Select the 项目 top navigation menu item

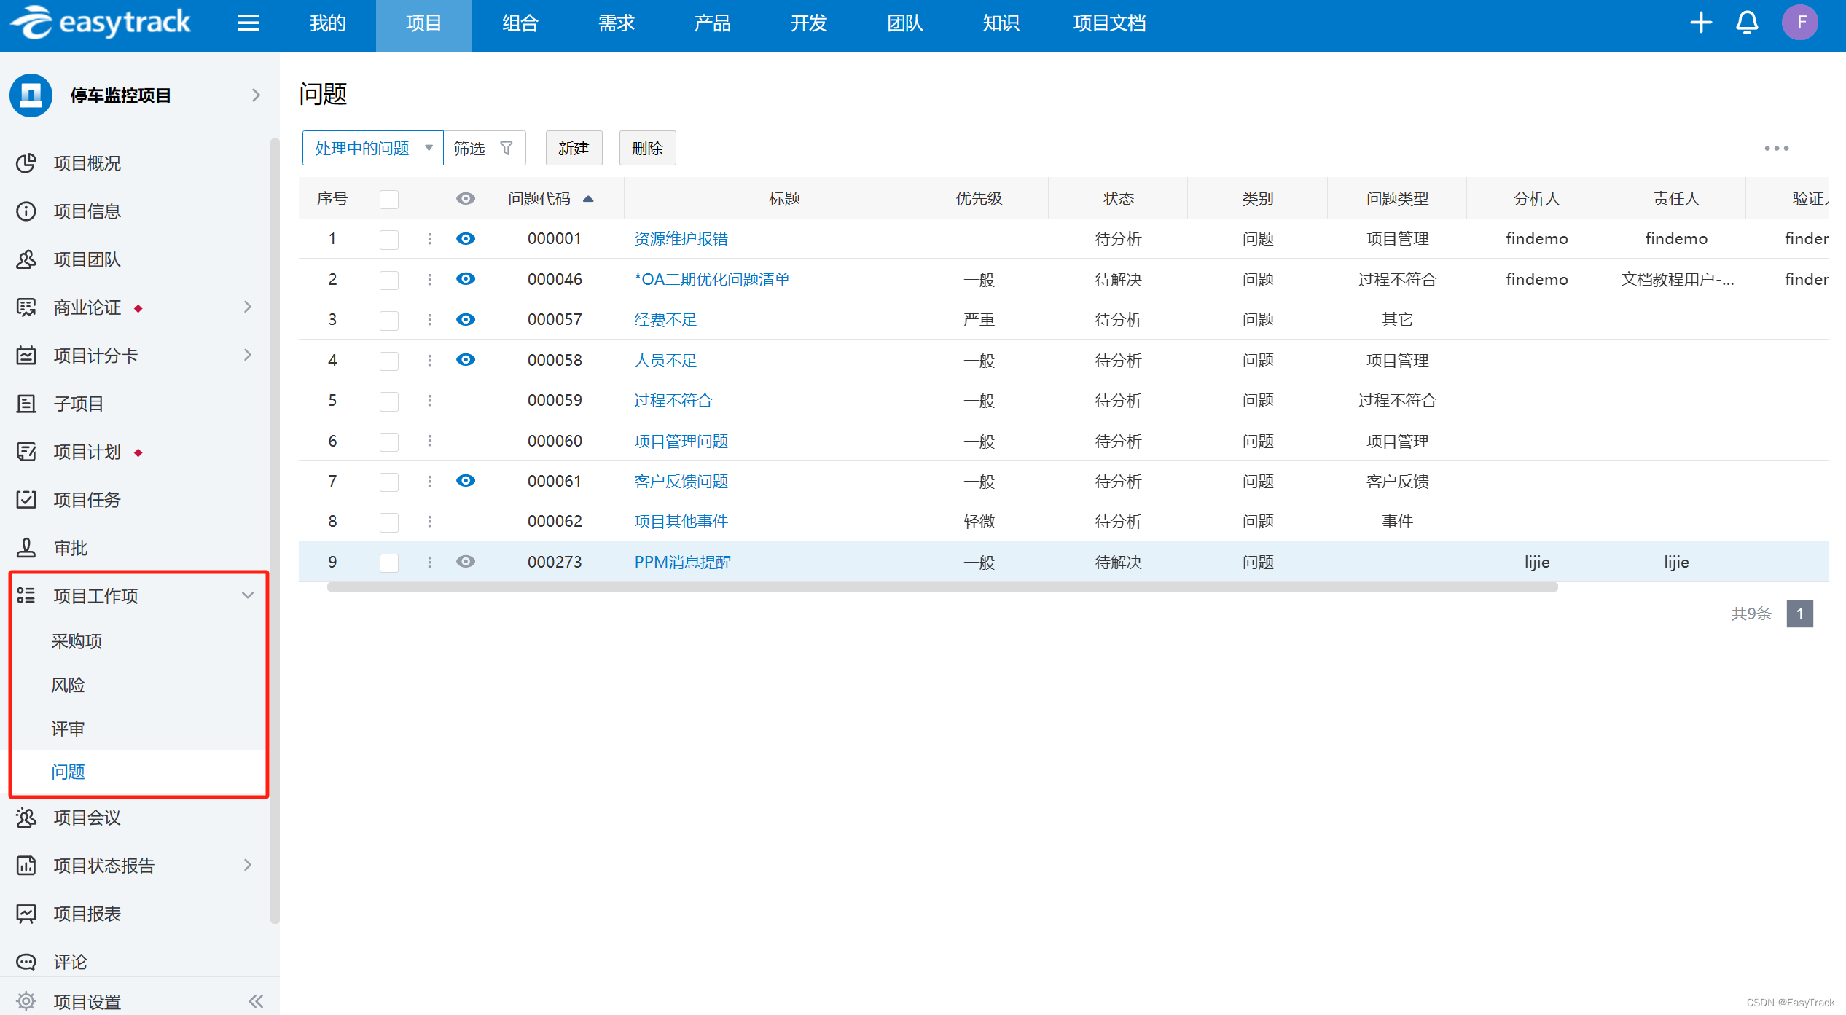coord(421,24)
